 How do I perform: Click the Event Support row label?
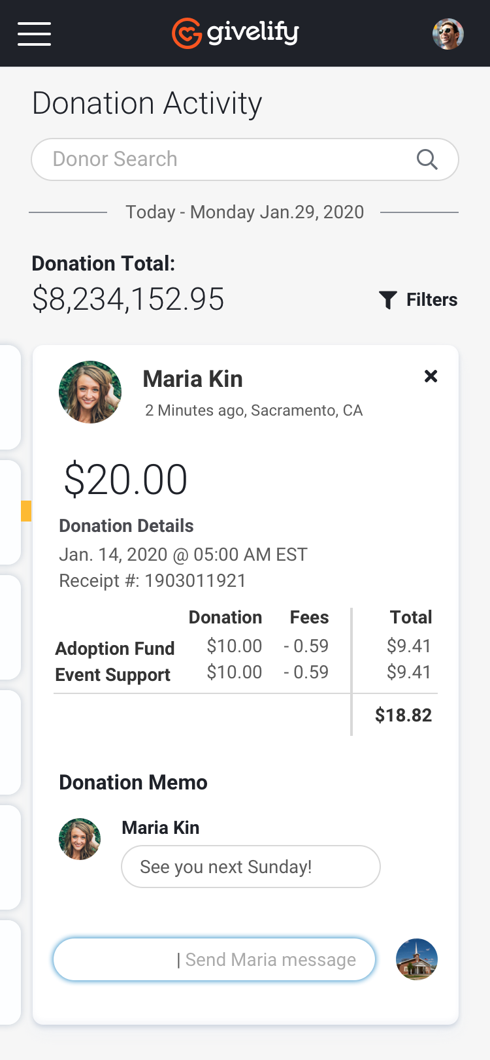point(113,674)
